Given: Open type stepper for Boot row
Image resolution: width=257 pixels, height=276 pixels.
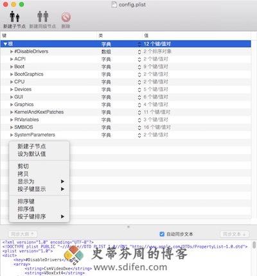Looking at the screenshot, I should click(139, 67).
